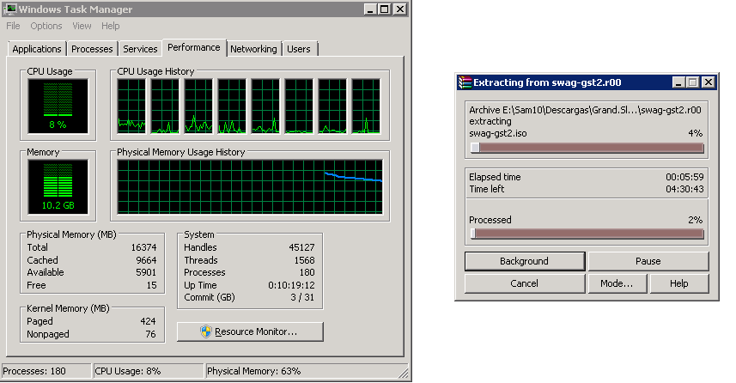Click the shield icon on Resource Monitor button

pyautogui.click(x=205, y=331)
